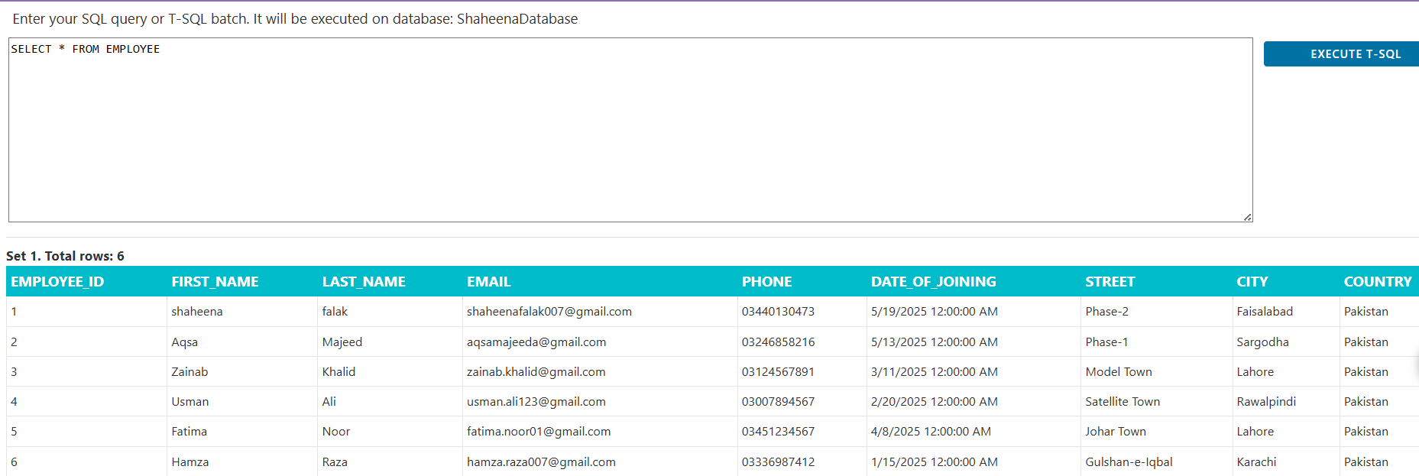Click the COUNTRY column header
The image size is (1419, 476).
[x=1378, y=282]
